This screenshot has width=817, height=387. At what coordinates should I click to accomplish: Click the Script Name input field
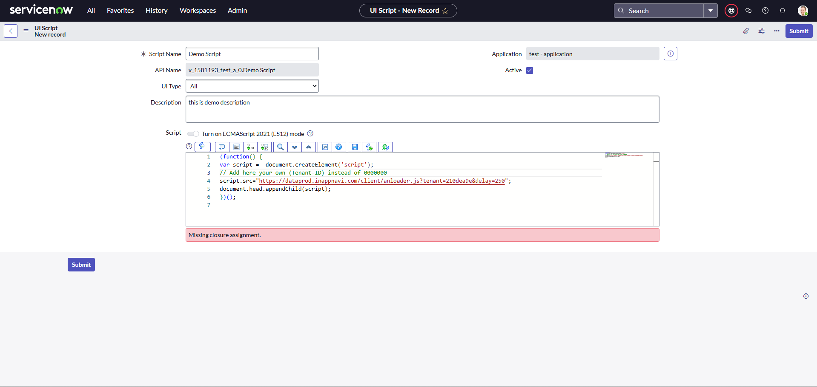click(x=252, y=54)
